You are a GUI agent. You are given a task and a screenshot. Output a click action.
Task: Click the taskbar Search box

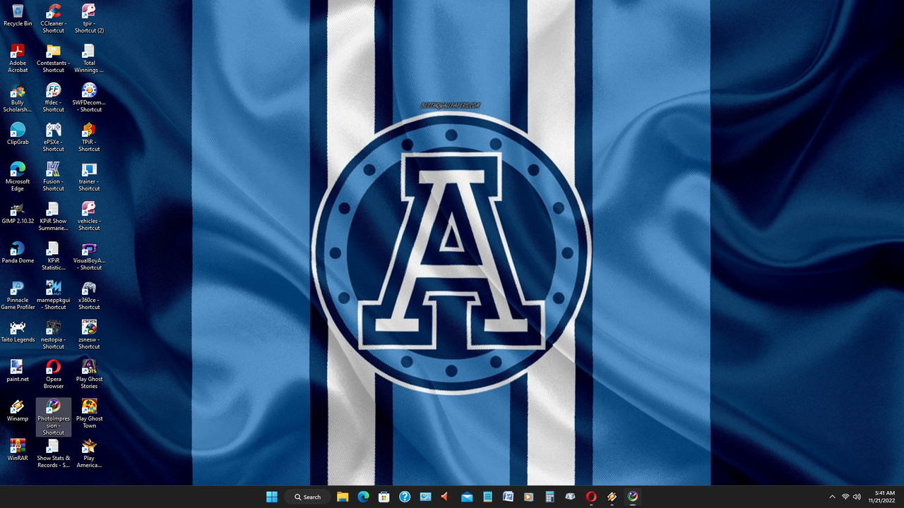pos(308,497)
